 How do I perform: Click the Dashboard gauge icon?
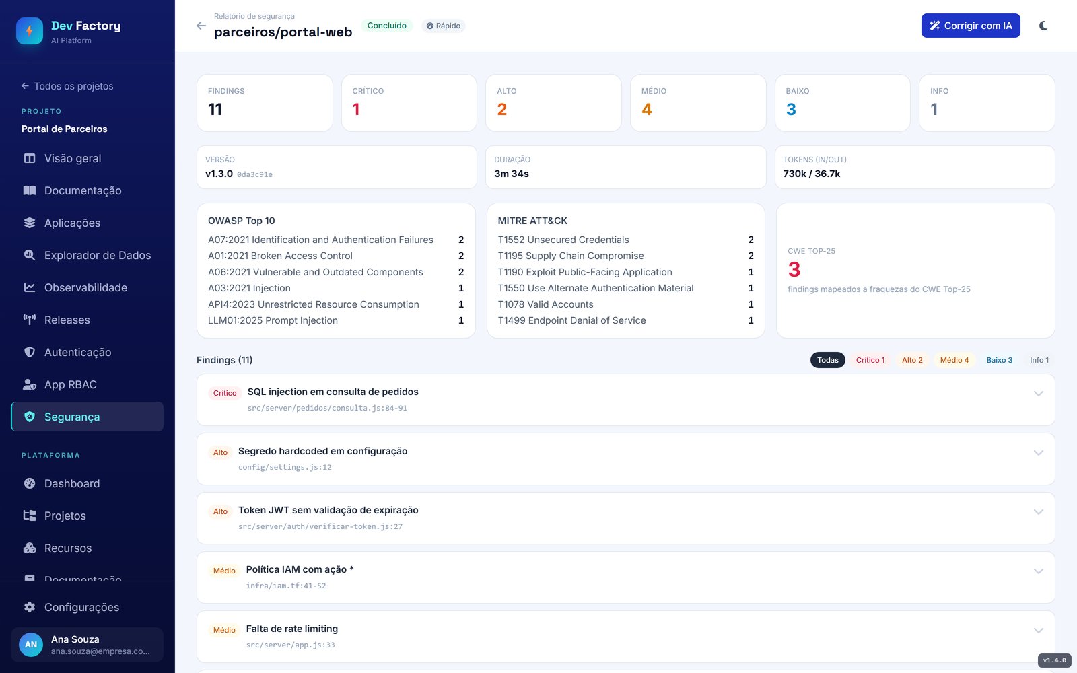click(30, 483)
